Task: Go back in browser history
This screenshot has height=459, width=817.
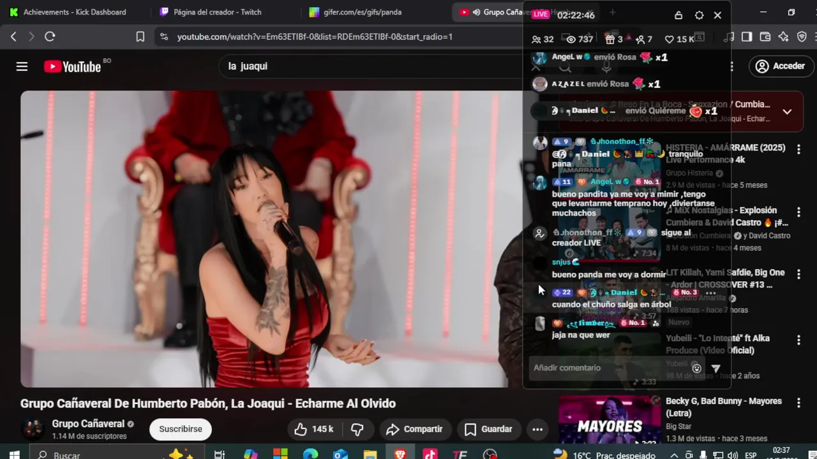Action: 13,37
